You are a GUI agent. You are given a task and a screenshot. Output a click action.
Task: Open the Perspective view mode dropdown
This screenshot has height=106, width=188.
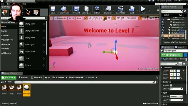[61, 18]
